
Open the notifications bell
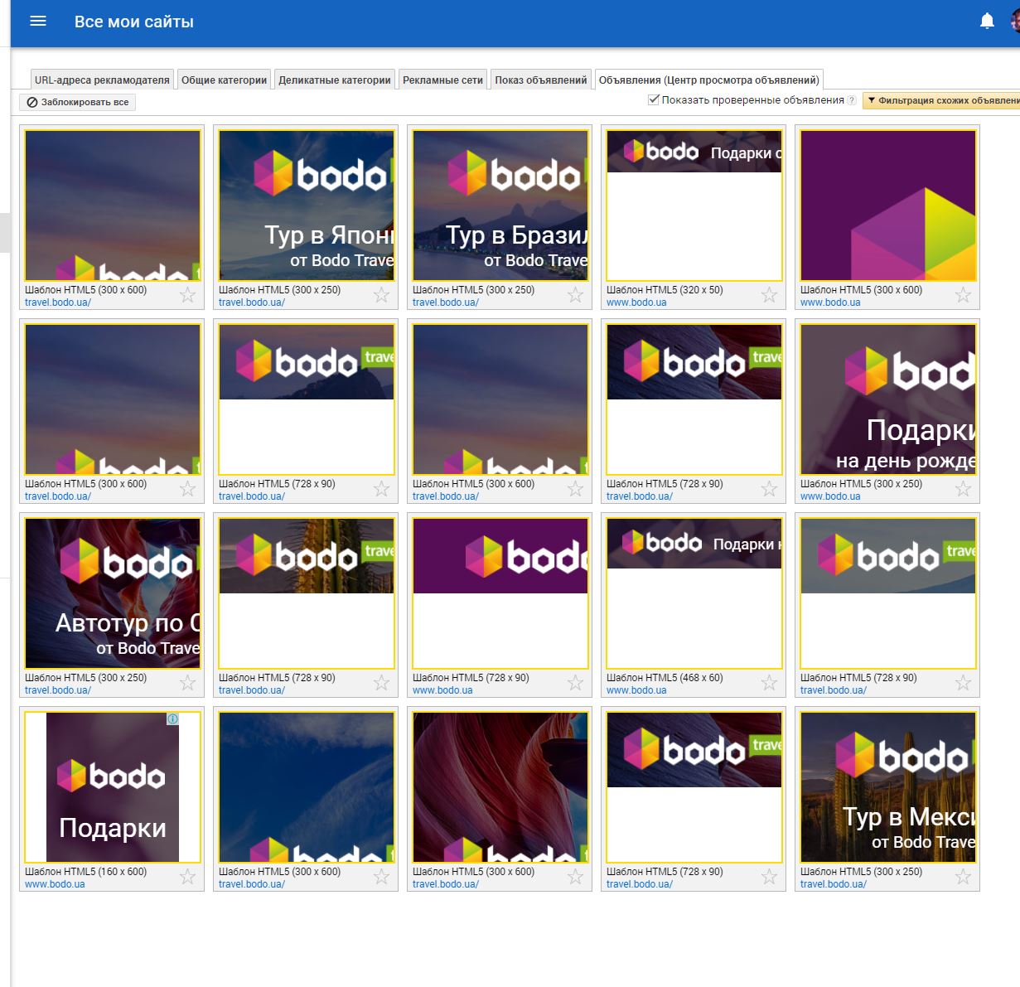987,21
